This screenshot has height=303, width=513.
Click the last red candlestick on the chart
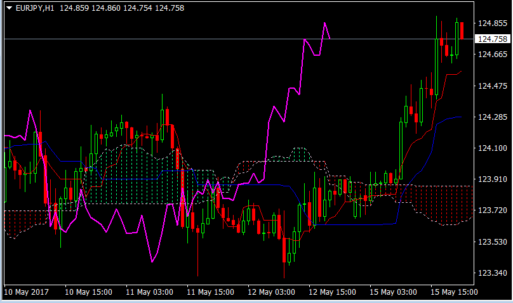(462, 30)
